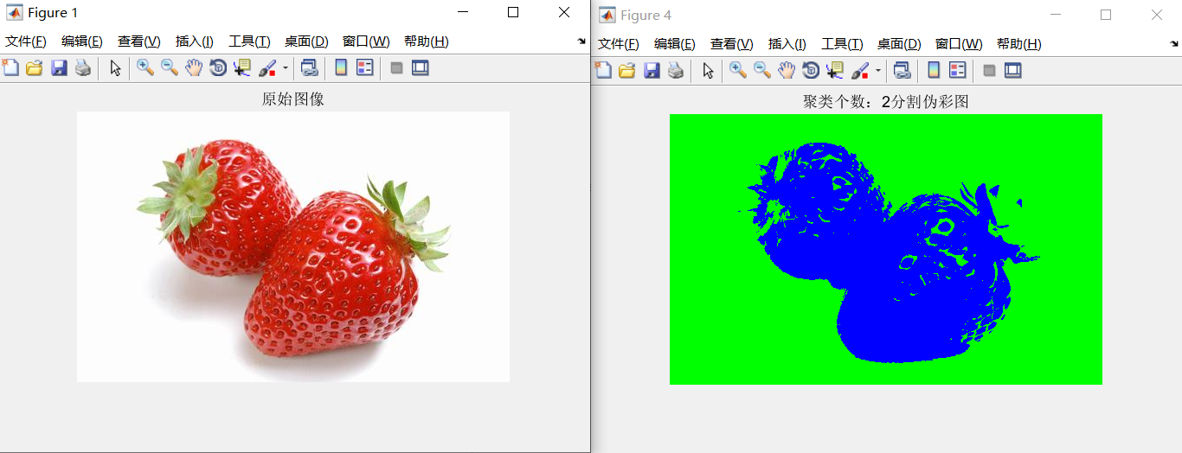1182x453 pixels.
Task: Insert Colorbar in Figure 4
Action: click(x=934, y=70)
